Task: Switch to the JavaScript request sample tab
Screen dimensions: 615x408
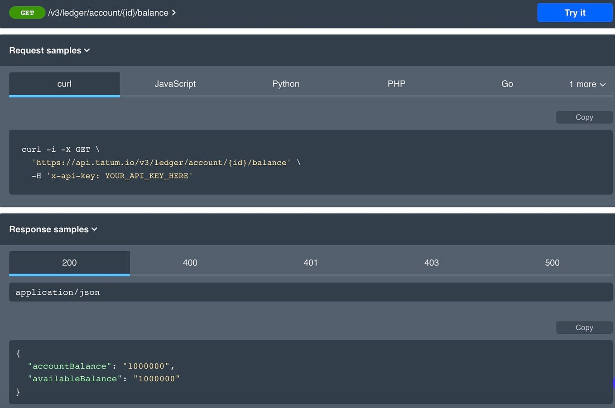Action: pyautogui.click(x=175, y=84)
